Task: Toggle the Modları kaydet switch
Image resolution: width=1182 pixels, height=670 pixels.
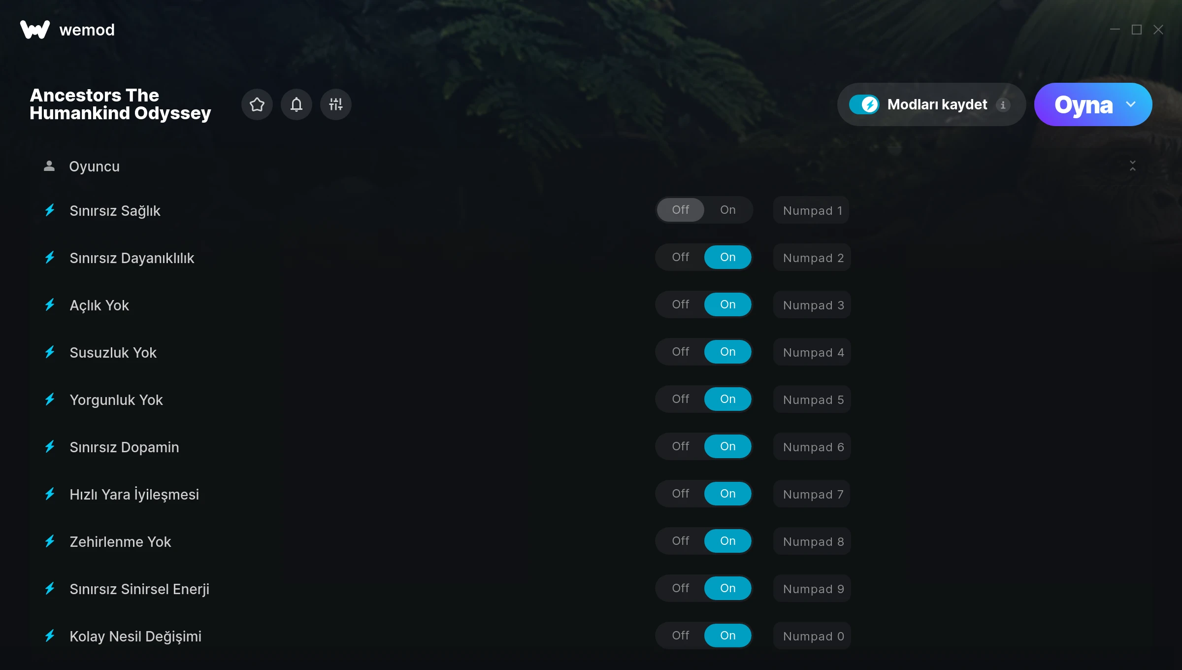Action: (864, 104)
